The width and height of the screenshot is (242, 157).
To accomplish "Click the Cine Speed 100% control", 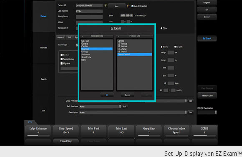I will click(66, 131).
